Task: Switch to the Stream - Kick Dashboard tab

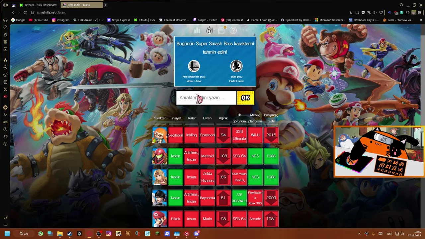Action: click(x=38, y=5)
